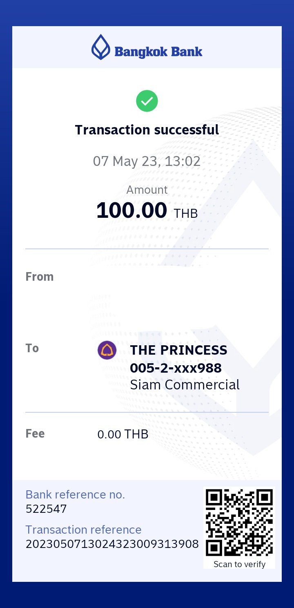Click the QR code to verify

click(239, 521)
